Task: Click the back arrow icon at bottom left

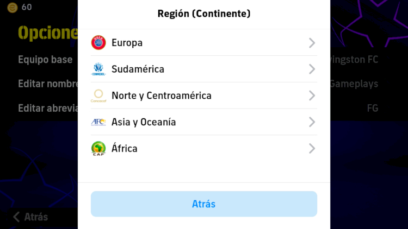Action: (x=16, y=217)
